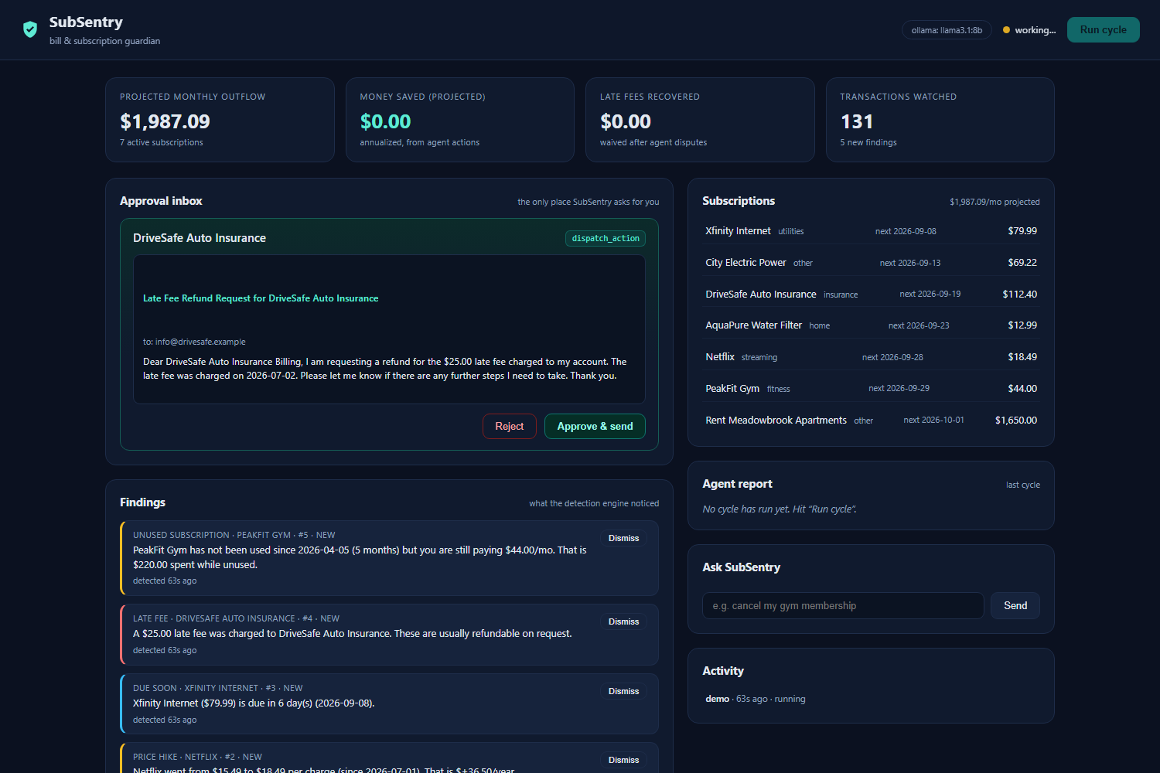Click the 7 active subscriptions text
The image size is (1160, 773).
[x=162, y=142]
